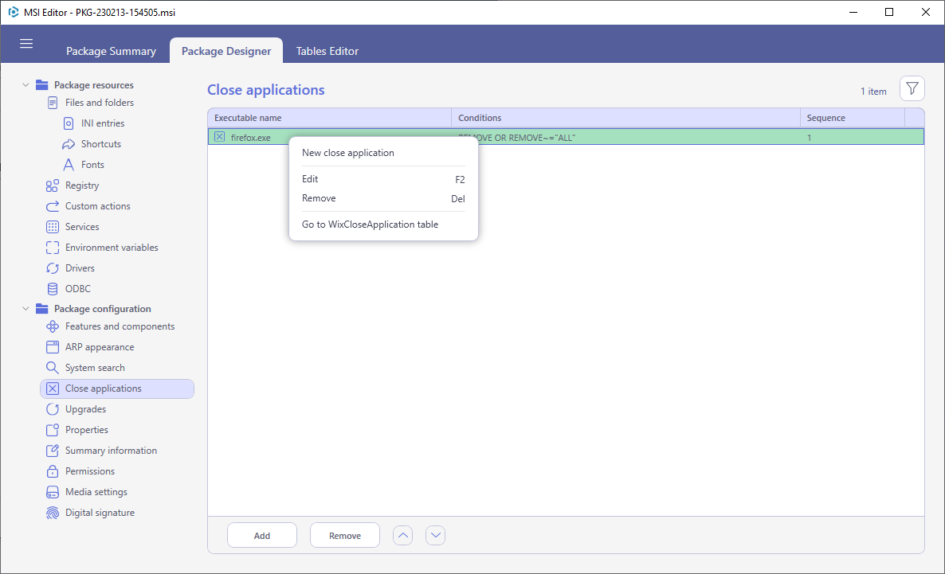Click the Permissions lock icon
The image size is (945, 574).
(x=53, y=471)
